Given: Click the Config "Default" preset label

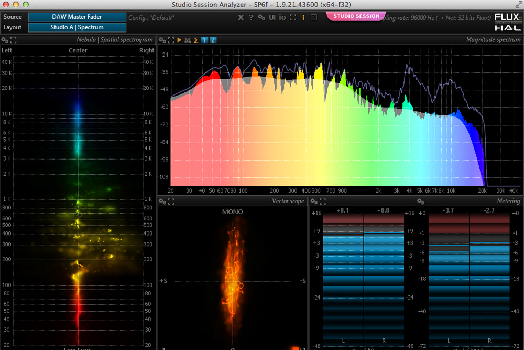Looking at the screenshot, I should (151, 18).
